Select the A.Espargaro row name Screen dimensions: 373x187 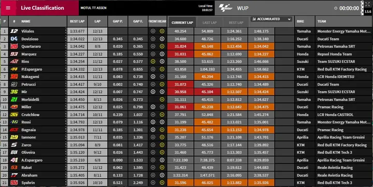[32, 160]
